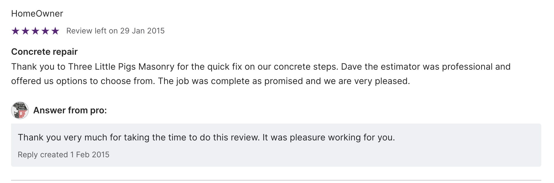Click the fourth purple rating star
554x183 pixels.
[45, 31]
